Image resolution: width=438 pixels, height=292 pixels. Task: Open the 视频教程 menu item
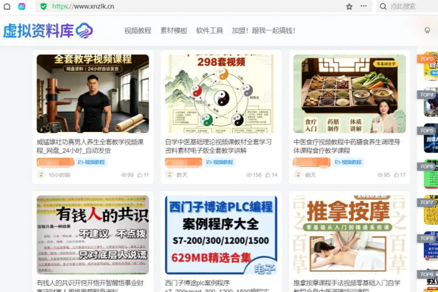pos(137,30)
